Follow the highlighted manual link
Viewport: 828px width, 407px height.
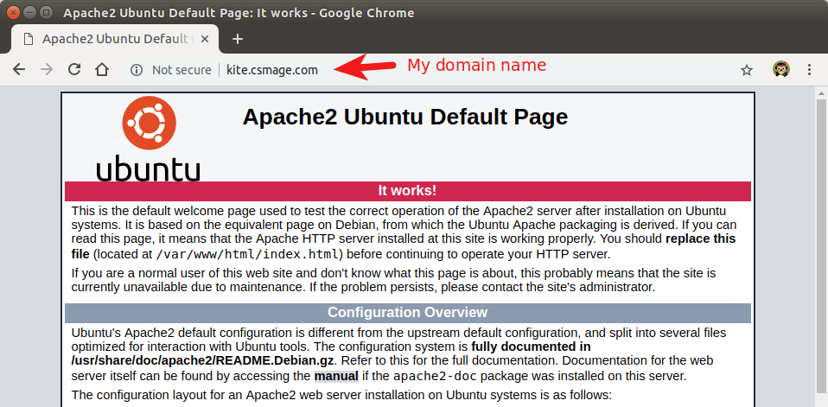tap(334, 376)
